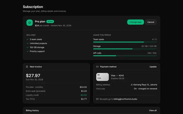Click the 18k / 50k API calls value

152,53
